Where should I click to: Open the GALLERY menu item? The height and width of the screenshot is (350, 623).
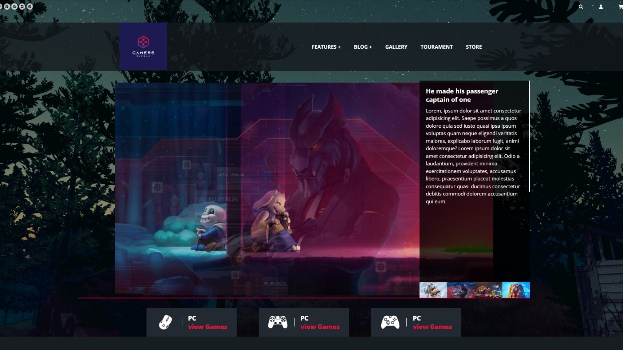pyautogui.click(x=396, y=47)
